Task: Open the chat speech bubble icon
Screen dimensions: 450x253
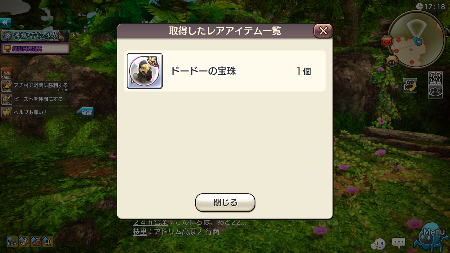Action: [399, 243]
